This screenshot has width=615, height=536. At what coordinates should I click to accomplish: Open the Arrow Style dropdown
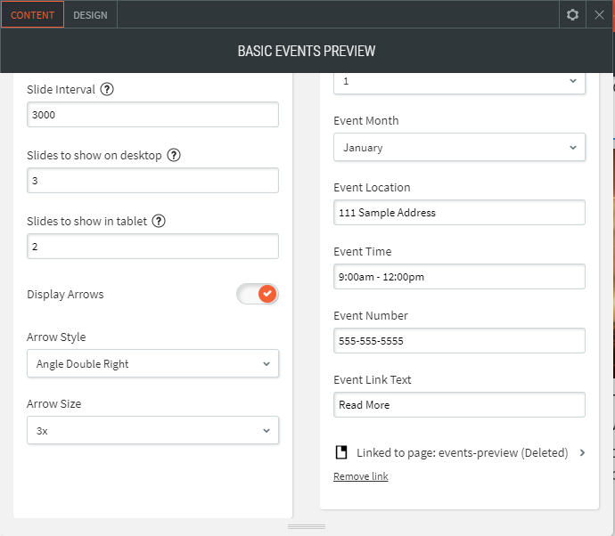pyautogui.click(x=152, y=363)
